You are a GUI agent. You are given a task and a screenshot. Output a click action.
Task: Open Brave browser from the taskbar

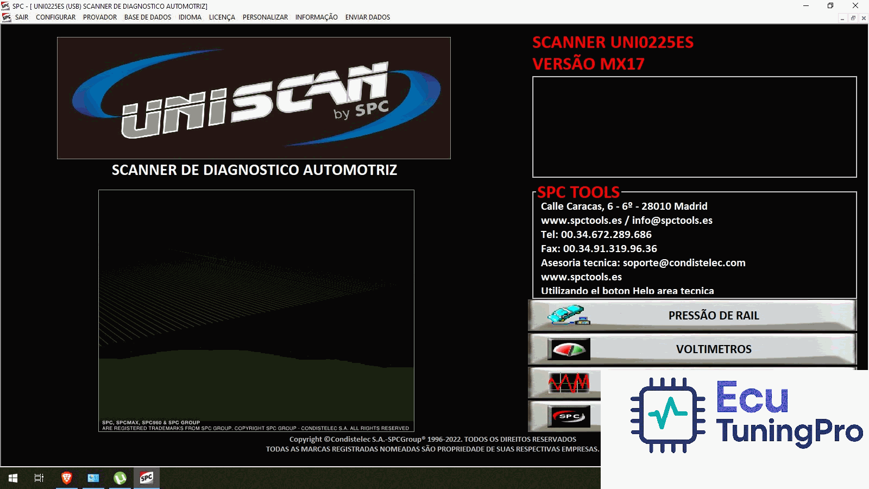[67, 478]
